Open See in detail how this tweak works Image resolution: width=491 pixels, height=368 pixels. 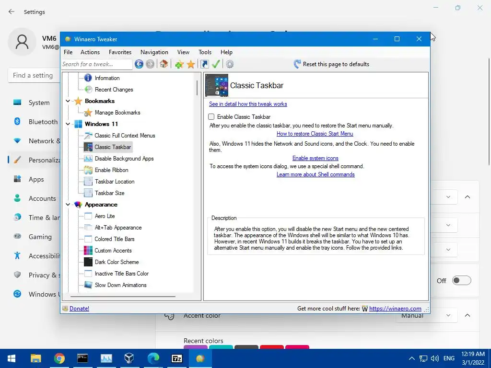[x=248, y=104]
